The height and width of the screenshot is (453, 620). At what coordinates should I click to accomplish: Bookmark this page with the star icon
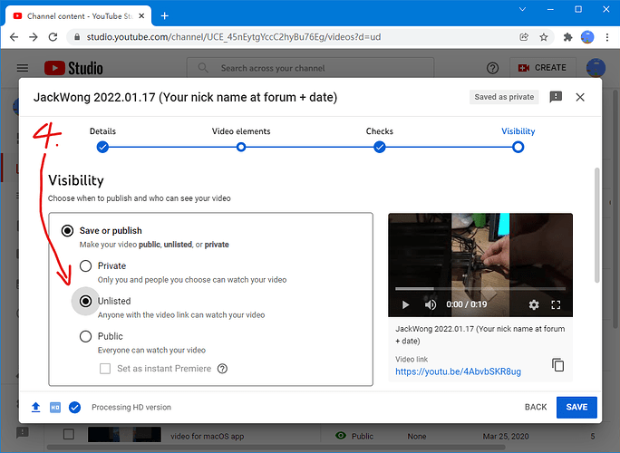[544, 37]
